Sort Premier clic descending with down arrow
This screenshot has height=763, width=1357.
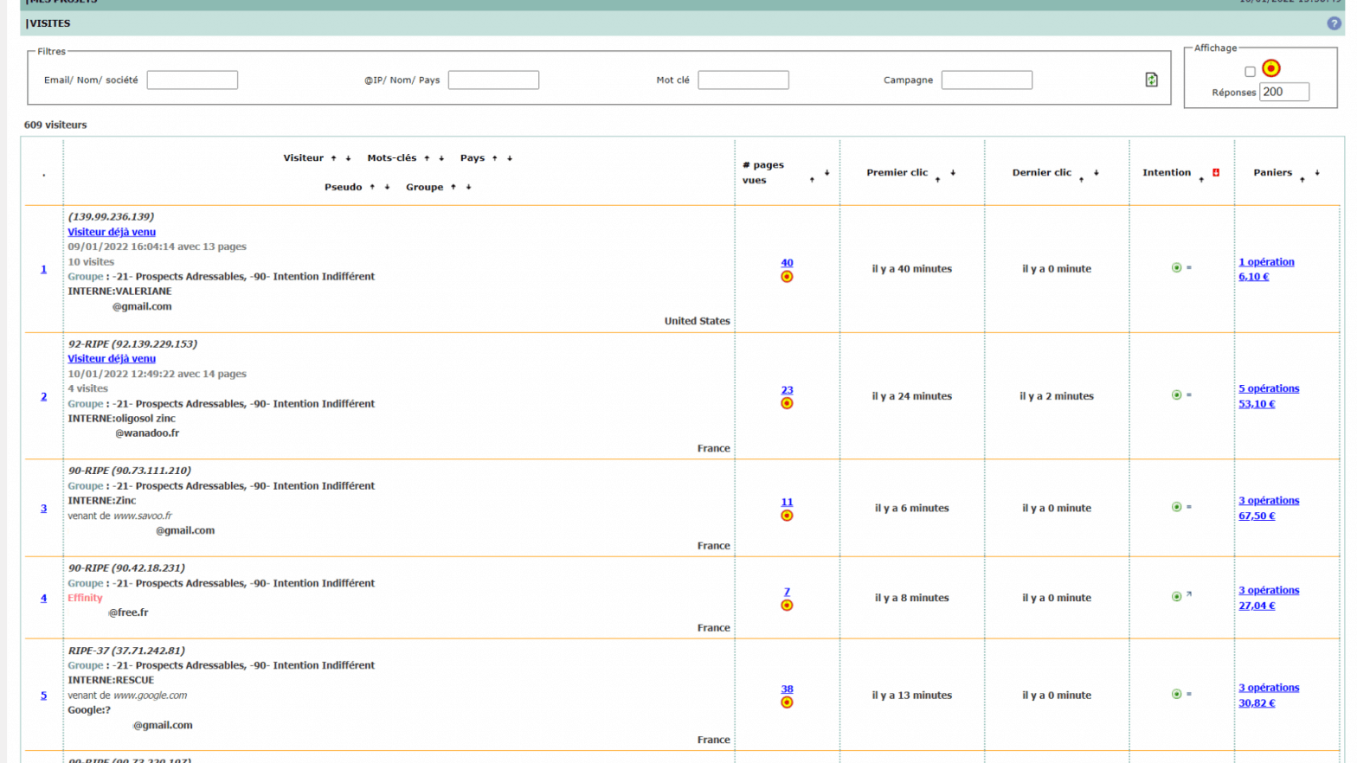953,173
